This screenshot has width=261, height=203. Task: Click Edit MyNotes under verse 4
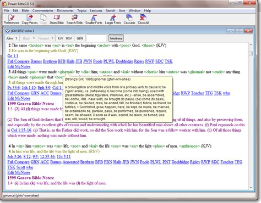[19, 173]
